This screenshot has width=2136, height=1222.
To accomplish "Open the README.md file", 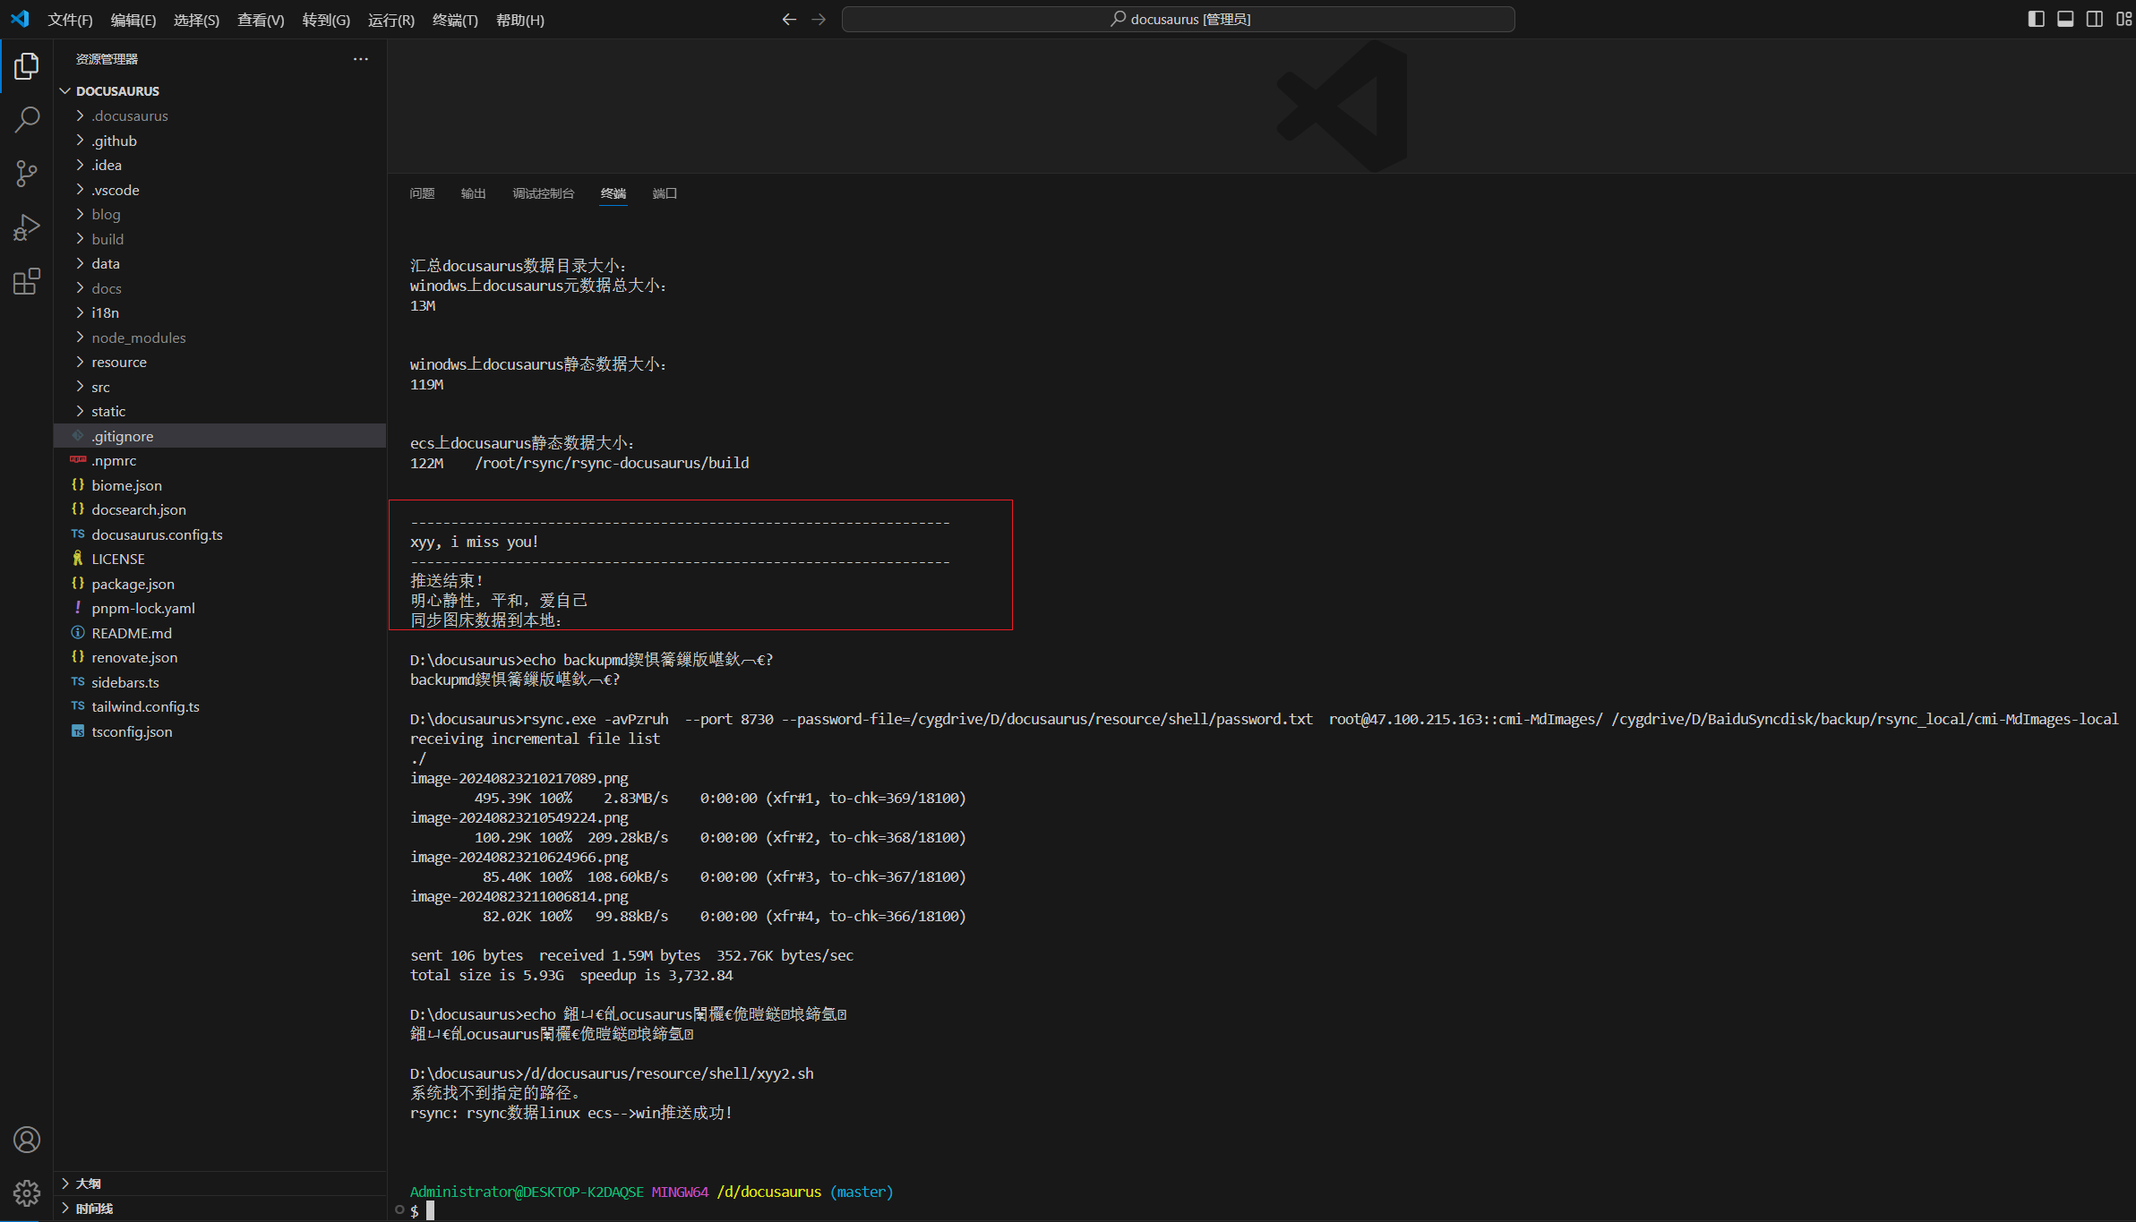I will 219,633.
